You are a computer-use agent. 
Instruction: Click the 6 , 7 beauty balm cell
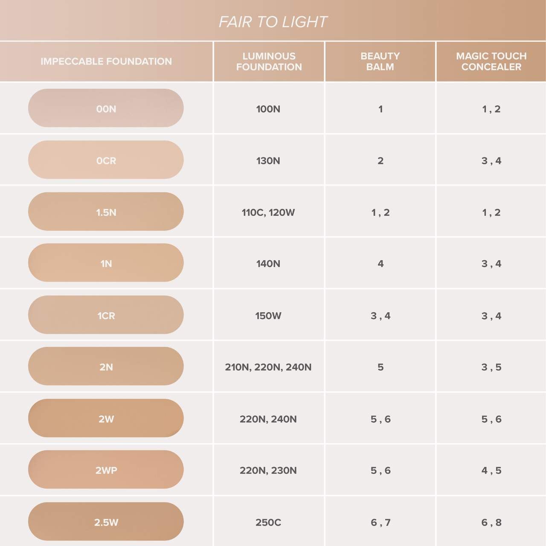pyautogui.click(x=380, y=522)
